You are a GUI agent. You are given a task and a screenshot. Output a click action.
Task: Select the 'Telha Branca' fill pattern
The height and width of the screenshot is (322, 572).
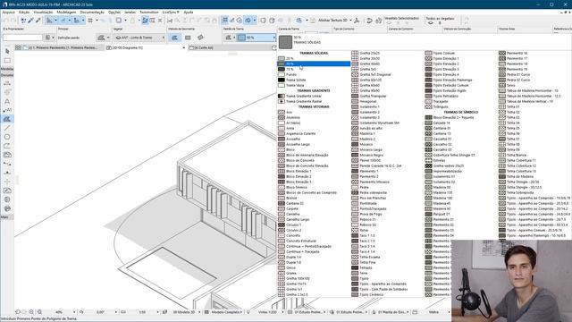pos(534,155)
